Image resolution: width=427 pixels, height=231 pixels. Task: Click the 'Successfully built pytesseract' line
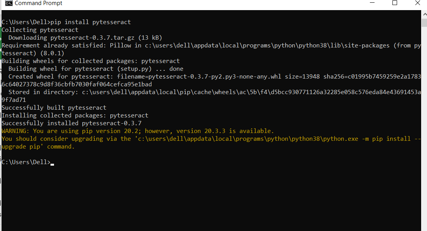(x=54, y=108)
